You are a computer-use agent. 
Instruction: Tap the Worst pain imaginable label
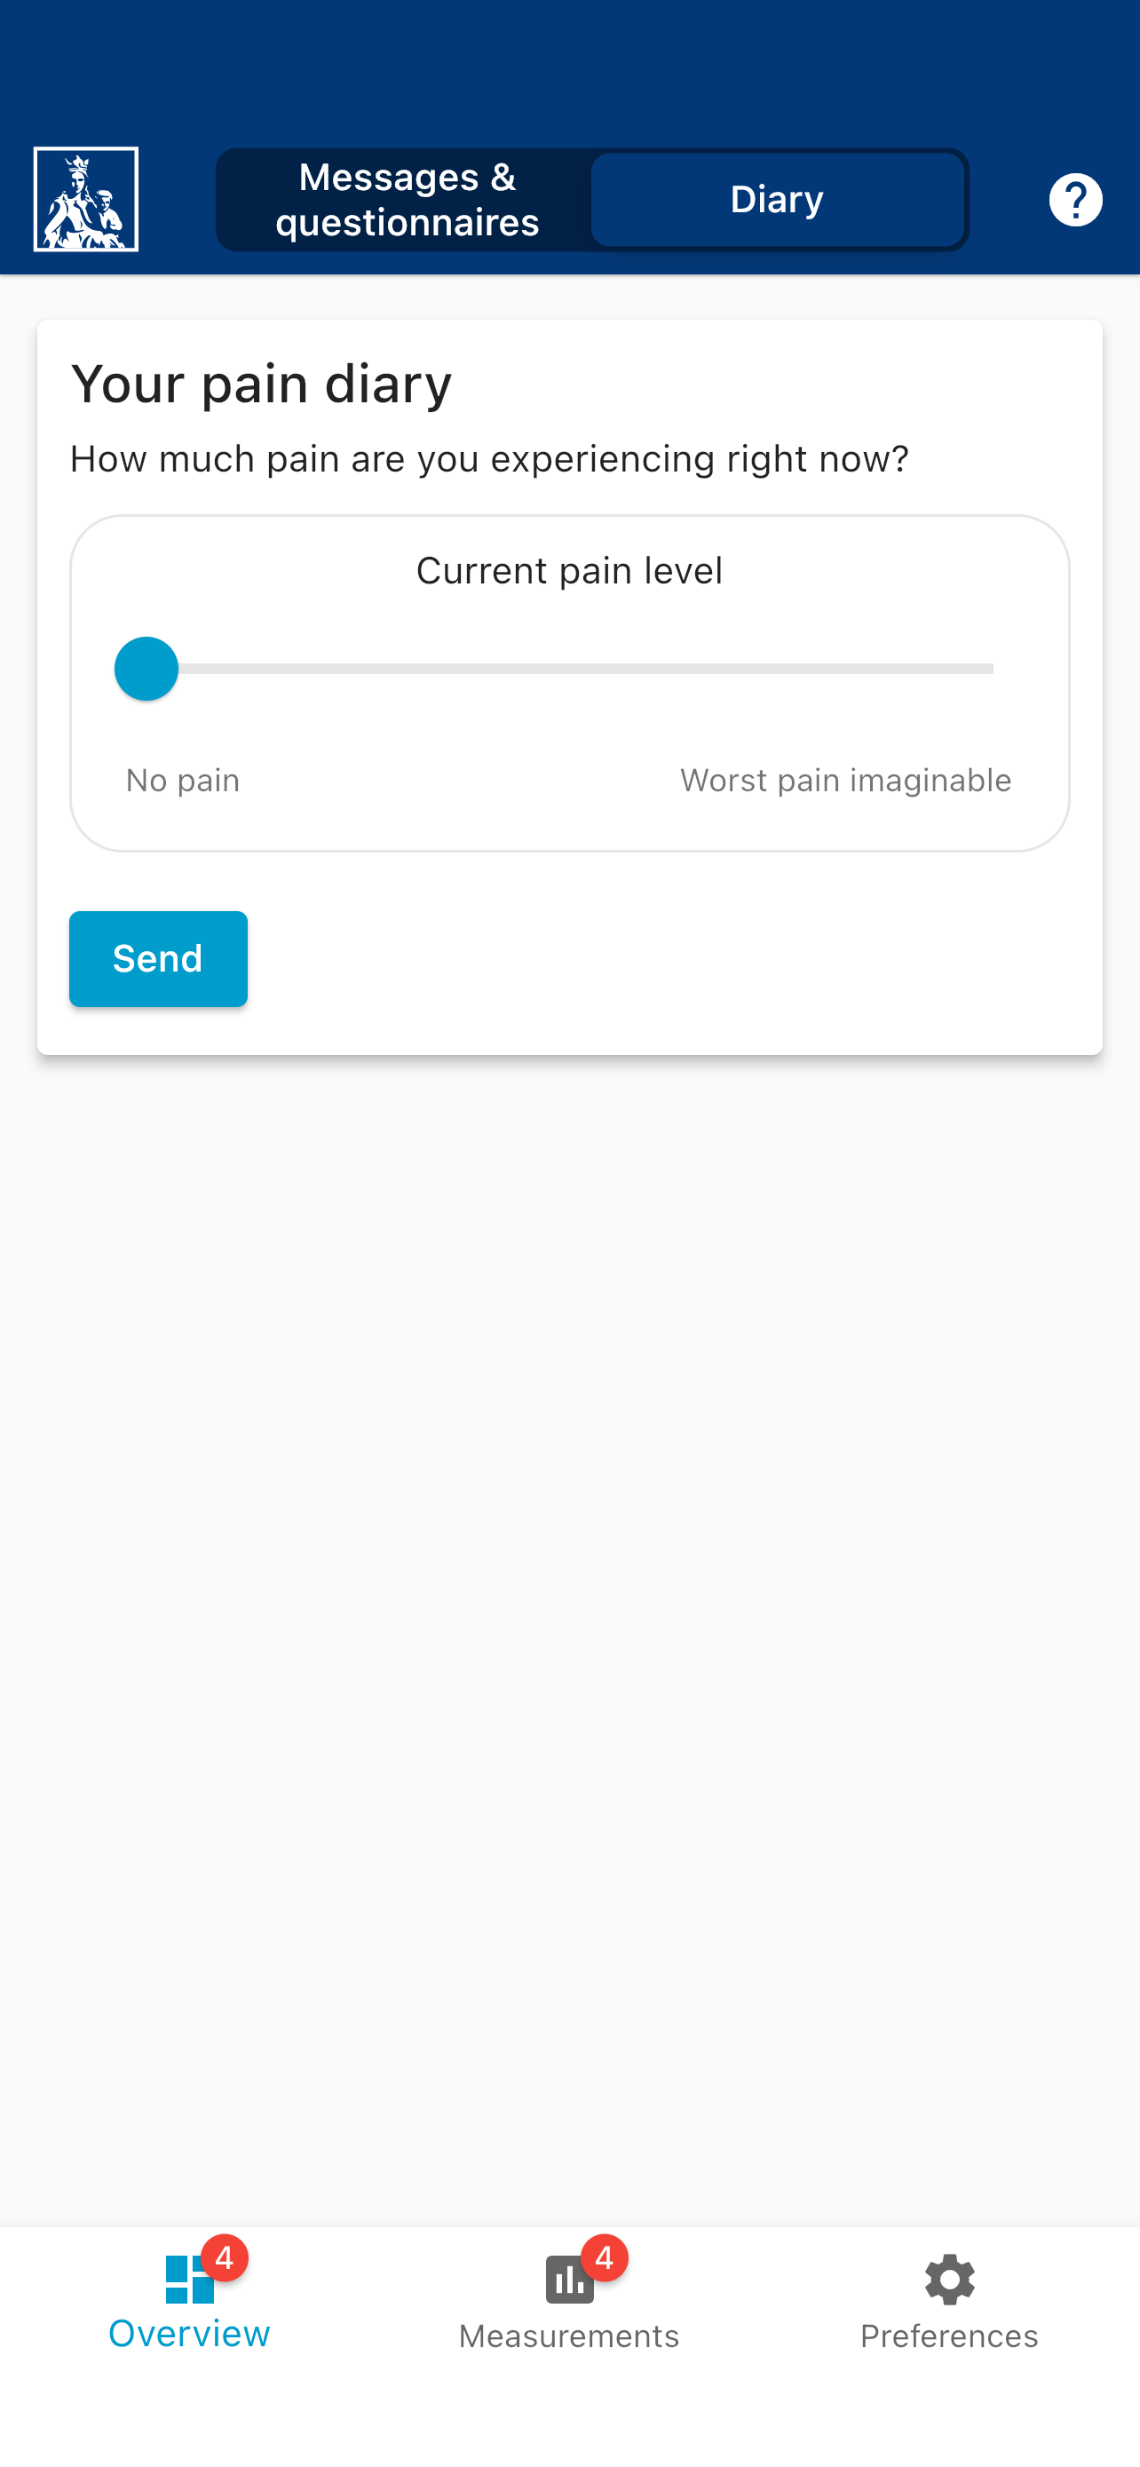[x=845, y=780]
